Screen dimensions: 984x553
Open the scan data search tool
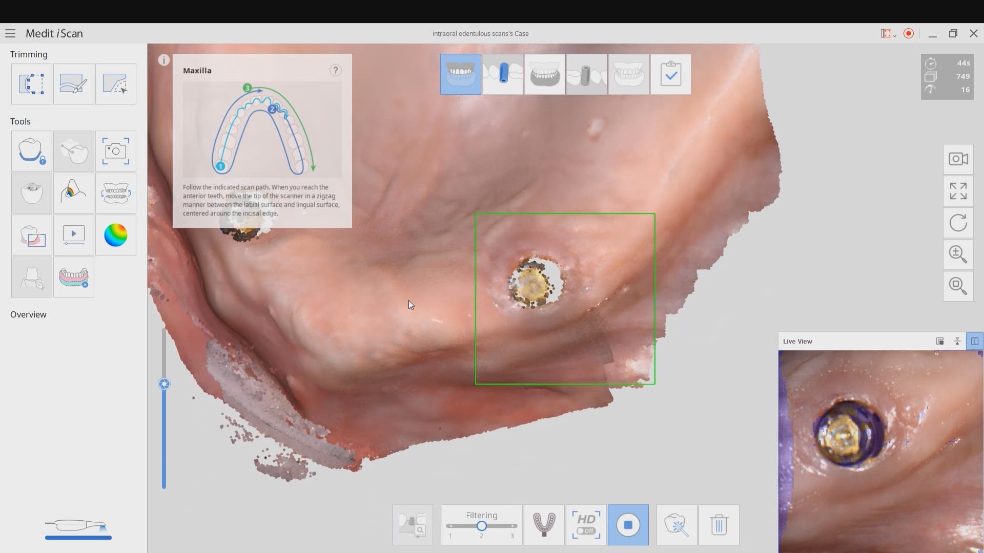point(413,525)
